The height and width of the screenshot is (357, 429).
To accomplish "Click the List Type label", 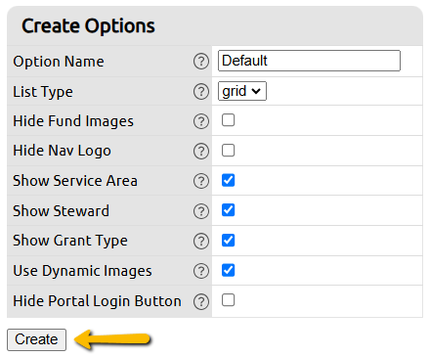I will click(43, 92).
